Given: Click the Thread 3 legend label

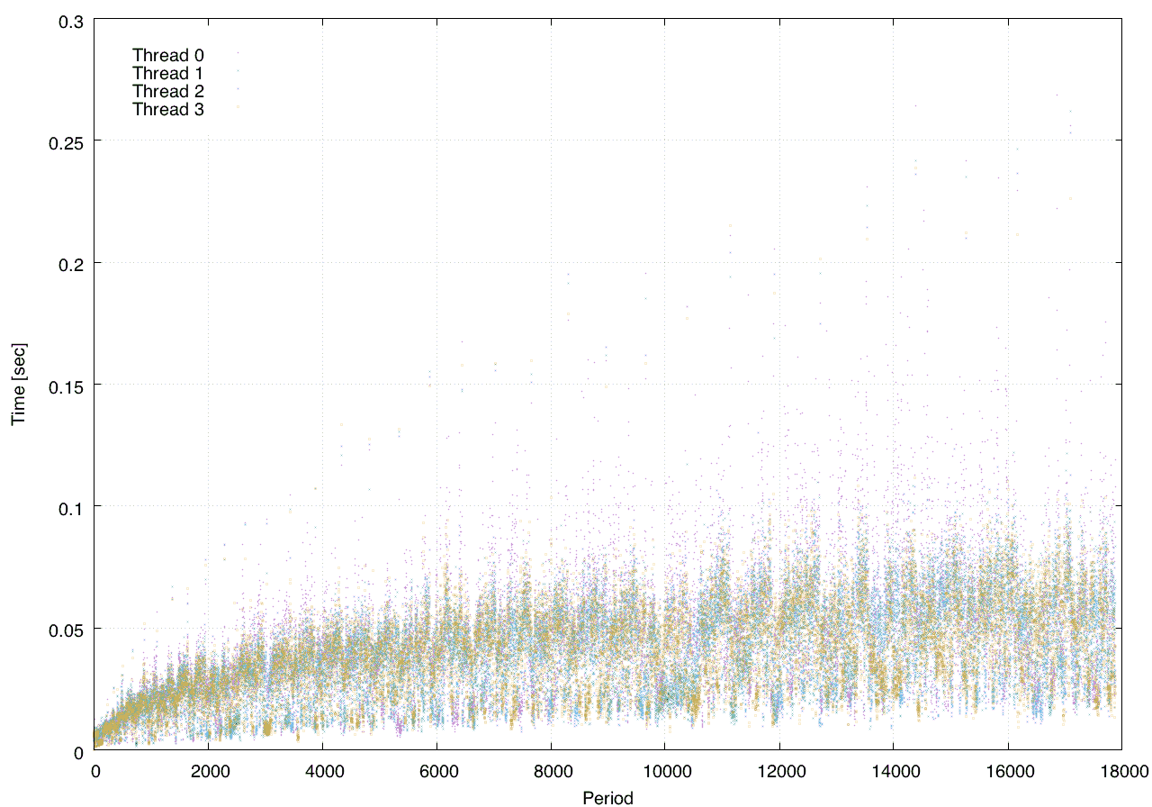Looking at the screenshot, I should point(168,110).
